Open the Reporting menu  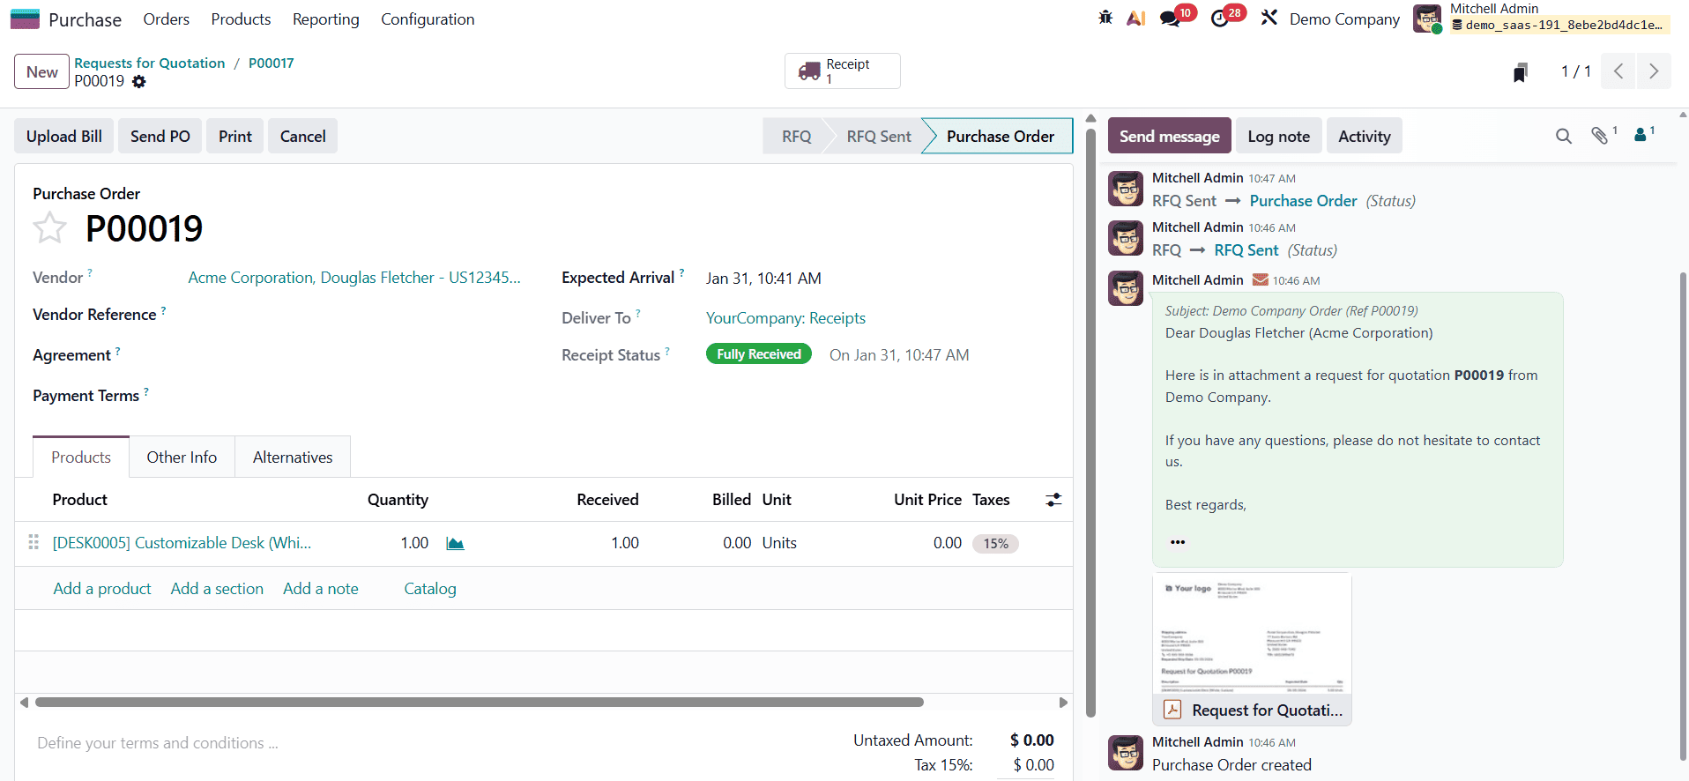325,19
